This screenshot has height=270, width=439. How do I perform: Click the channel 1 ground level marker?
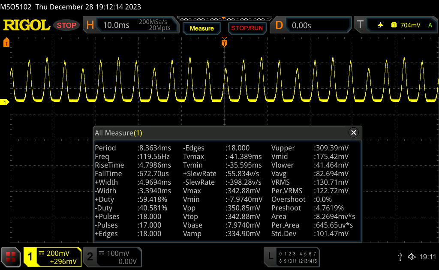[4, 102]
